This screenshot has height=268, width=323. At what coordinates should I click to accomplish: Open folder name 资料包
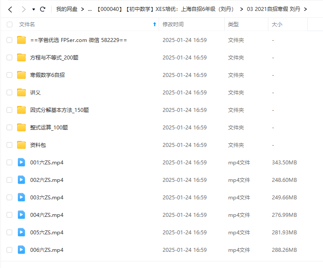click(38, 145)
